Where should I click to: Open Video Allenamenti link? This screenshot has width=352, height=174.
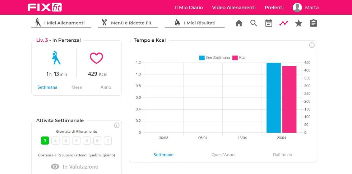pos(234,8)
